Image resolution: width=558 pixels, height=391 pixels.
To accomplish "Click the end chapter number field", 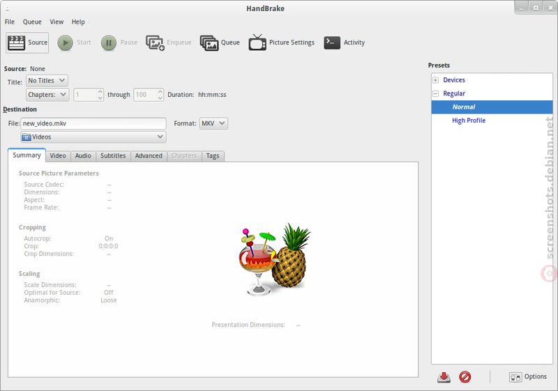I will click(x=145, y=95).
